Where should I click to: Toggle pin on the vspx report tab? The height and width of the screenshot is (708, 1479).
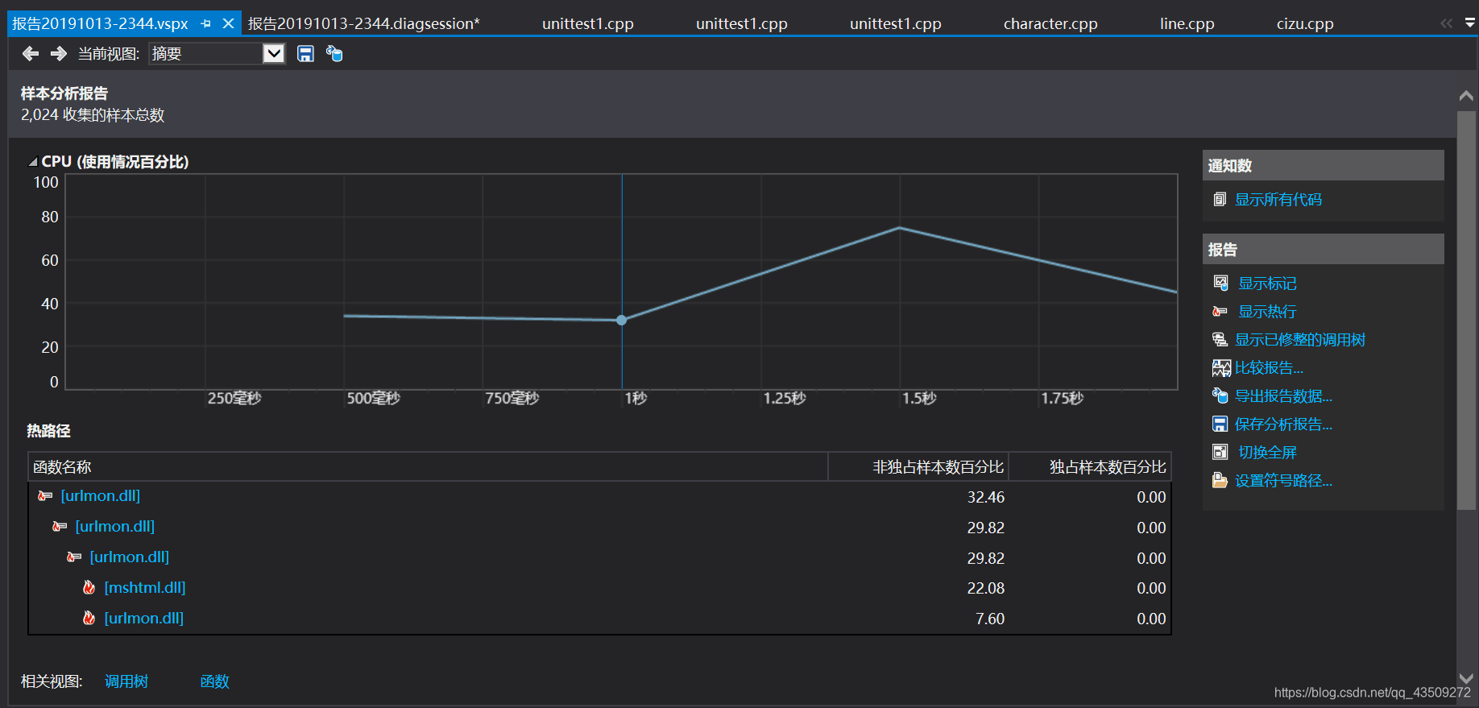click(x=206, y=23)
